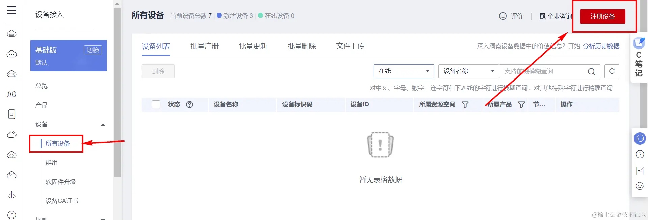The image size is (648, 220).
Task: Click the first cloud icon in the sidebar
Action: (12, 34)
